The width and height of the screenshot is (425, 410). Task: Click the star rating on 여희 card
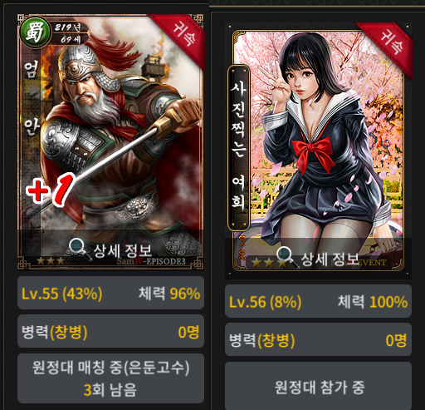(266, 262)
